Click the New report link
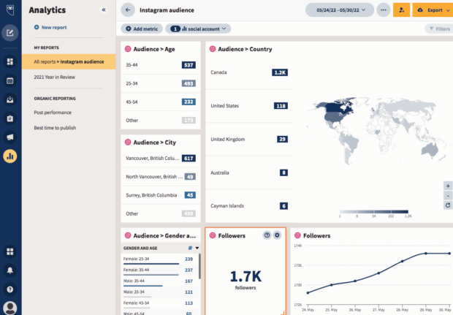 coord(51,27)
